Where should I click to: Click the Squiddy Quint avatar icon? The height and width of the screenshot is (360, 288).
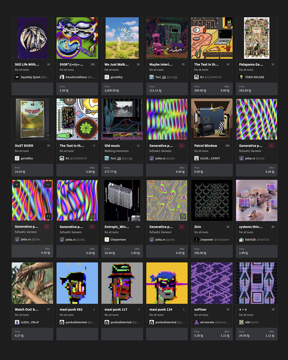pyautogui.click(x=17, y=77)
